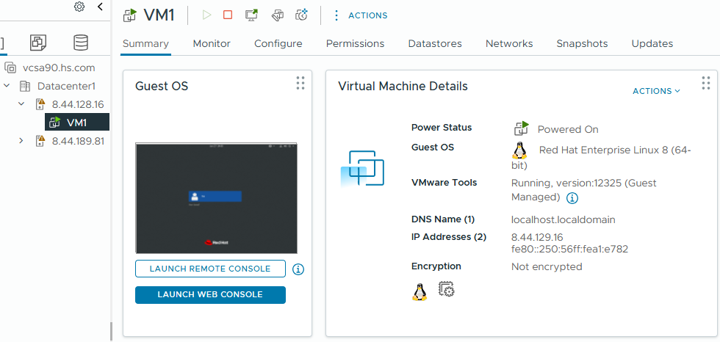Viewport: 720px width, 342px height.
Task: Click LAUNCH WEB CONSOLE button
Action: click(210, 295)
